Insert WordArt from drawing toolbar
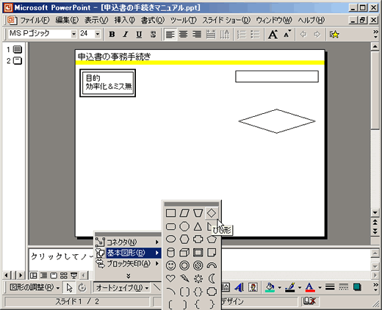The width and height of the screenshot is (382, 310). (x=239, y=287)
